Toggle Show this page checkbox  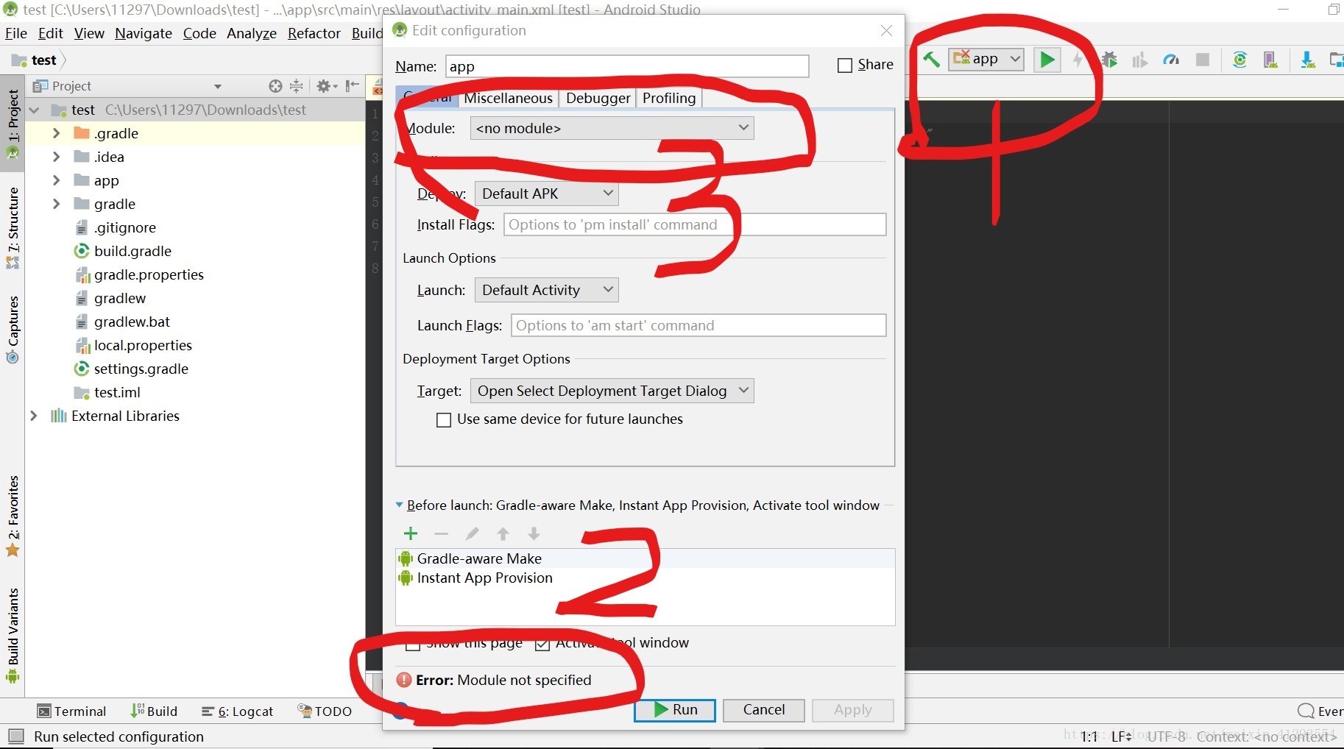pyautogui.click(x=413, y=645)
